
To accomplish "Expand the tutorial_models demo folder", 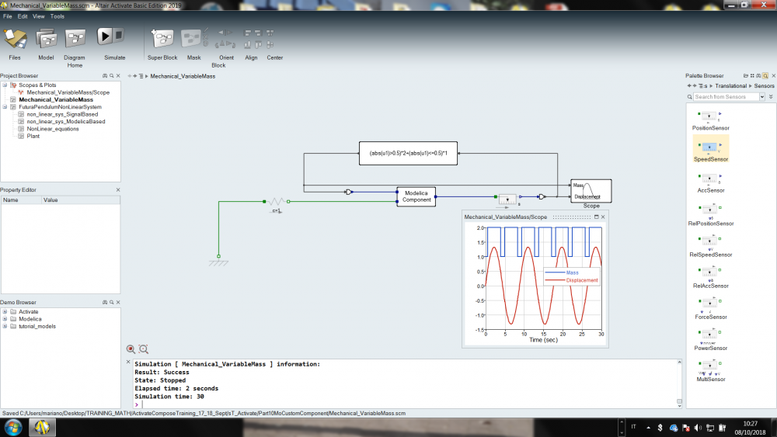I will pyautogui.click(x=5, y=327).
